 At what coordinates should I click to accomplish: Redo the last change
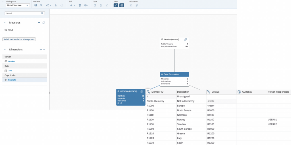pyautogui.click(x=62, y=5)
